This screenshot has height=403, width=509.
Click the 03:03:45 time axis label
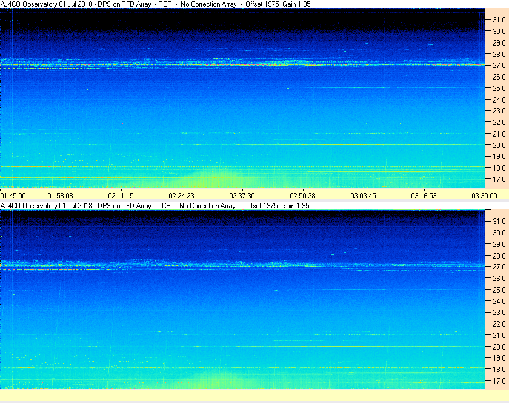(363, 196)
